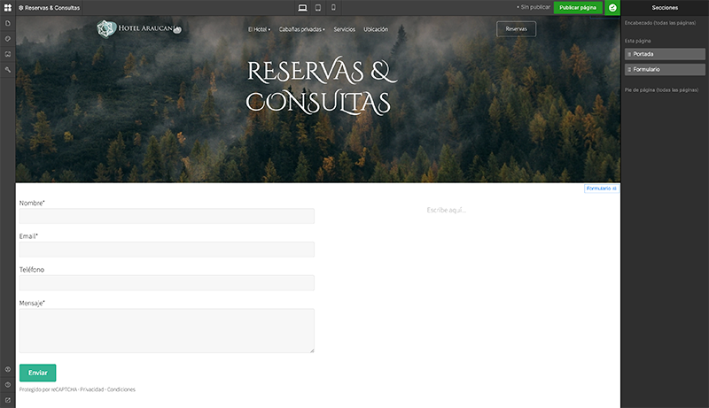Click the green circular save status icon
The width and height of the screenshot is (709, 408).
tap(612, 8)
